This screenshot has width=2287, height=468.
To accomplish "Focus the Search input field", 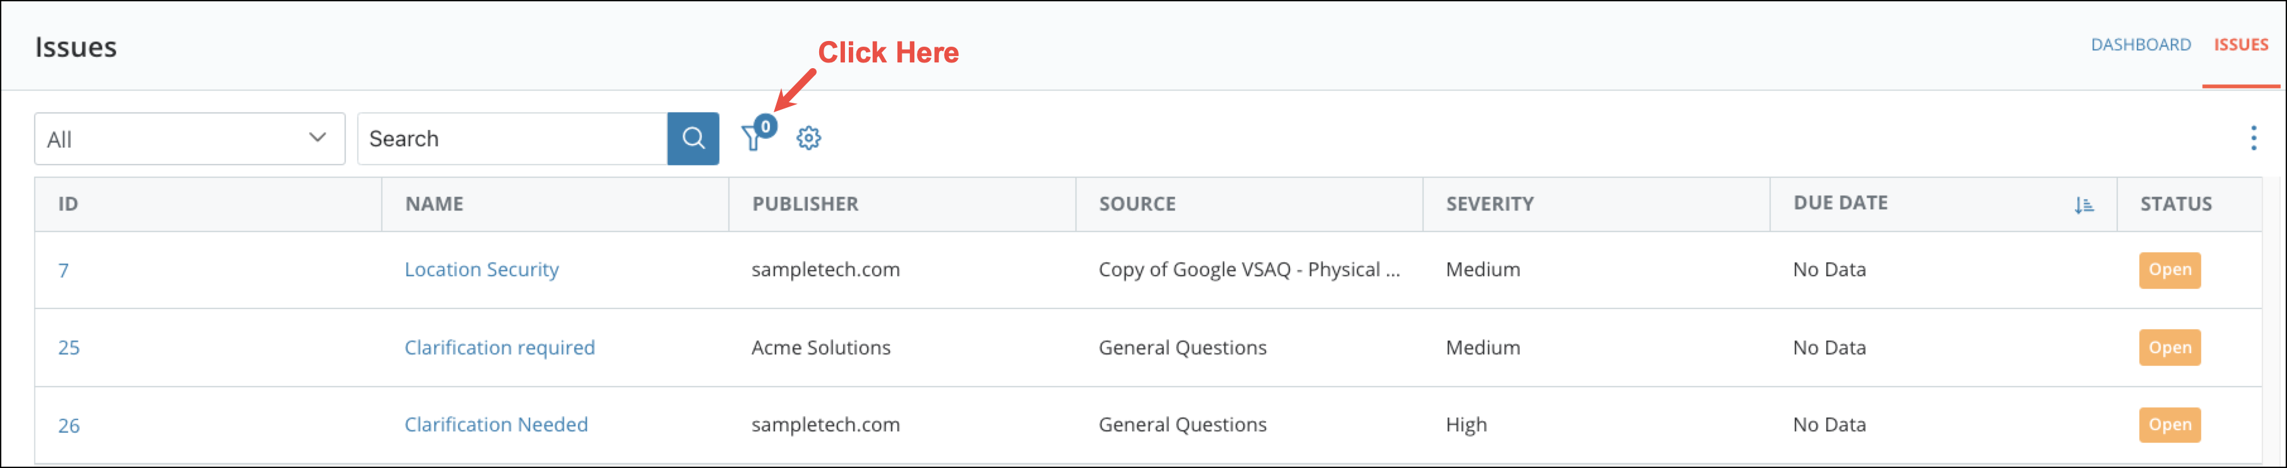I will click(x=511, y=139).
